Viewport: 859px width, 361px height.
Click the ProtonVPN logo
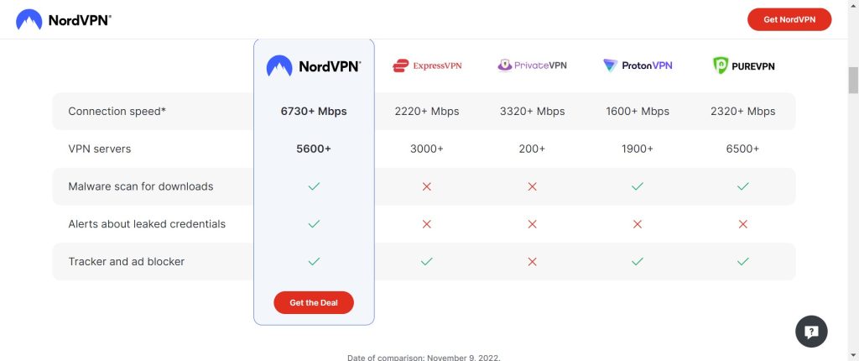[637, 65]
